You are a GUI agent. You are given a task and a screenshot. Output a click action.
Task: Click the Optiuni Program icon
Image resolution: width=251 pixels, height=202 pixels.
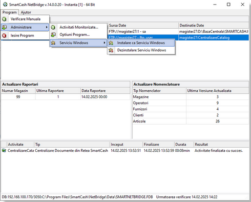coord(53,35)
